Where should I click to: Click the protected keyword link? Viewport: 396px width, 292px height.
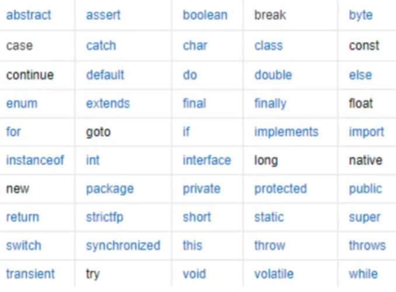click(x=280, y=189)
